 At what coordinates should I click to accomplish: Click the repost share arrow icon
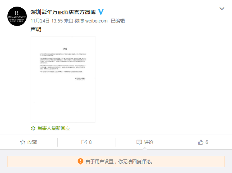(x=84, y=142)
